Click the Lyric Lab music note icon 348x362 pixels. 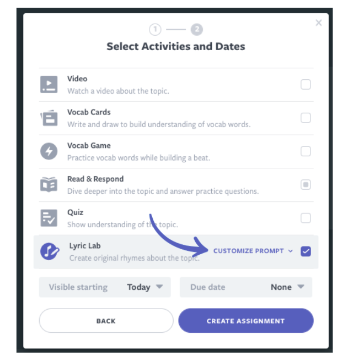click(x=50, y=251)
